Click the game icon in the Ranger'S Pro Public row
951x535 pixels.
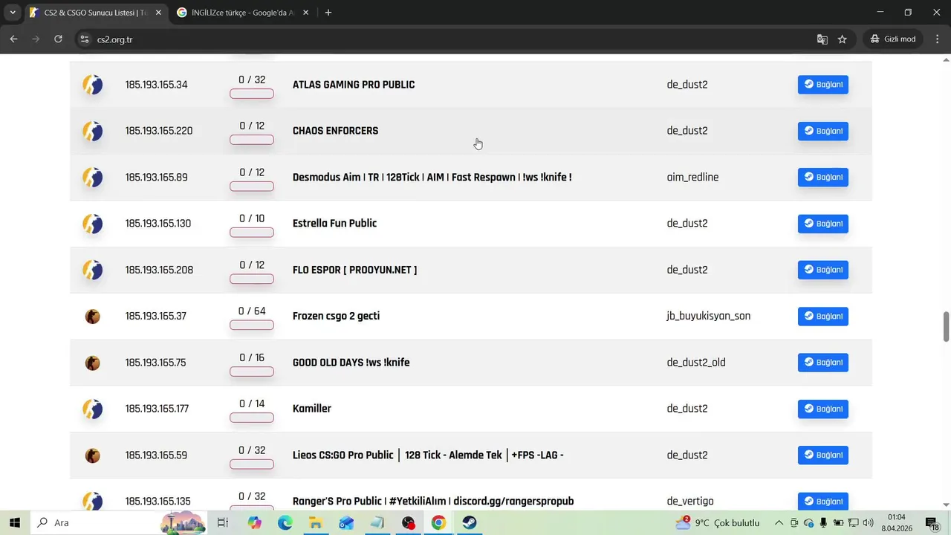click(x=92, y=501)
